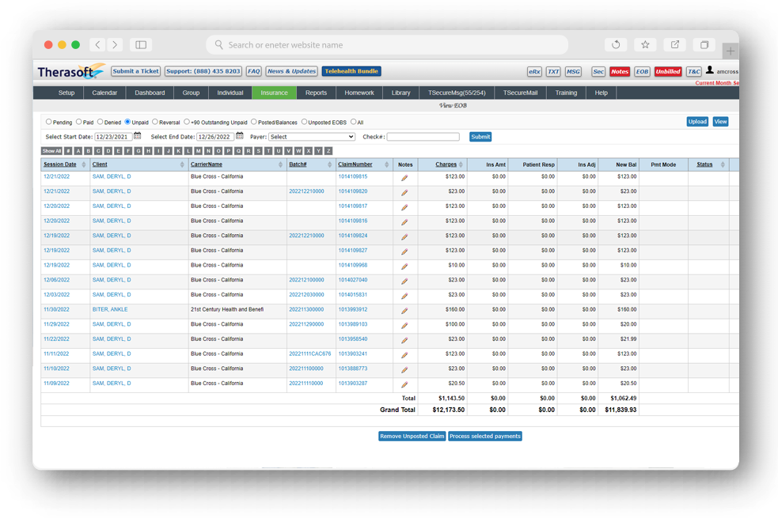778x518 pixels.
Task: Click Process selected payments button
Action: click(x=484, y=437)
